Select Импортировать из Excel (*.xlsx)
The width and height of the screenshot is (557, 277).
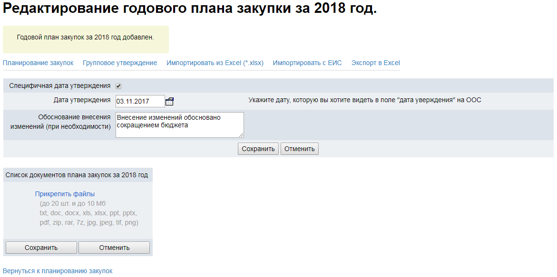click(x=215, y=63)
